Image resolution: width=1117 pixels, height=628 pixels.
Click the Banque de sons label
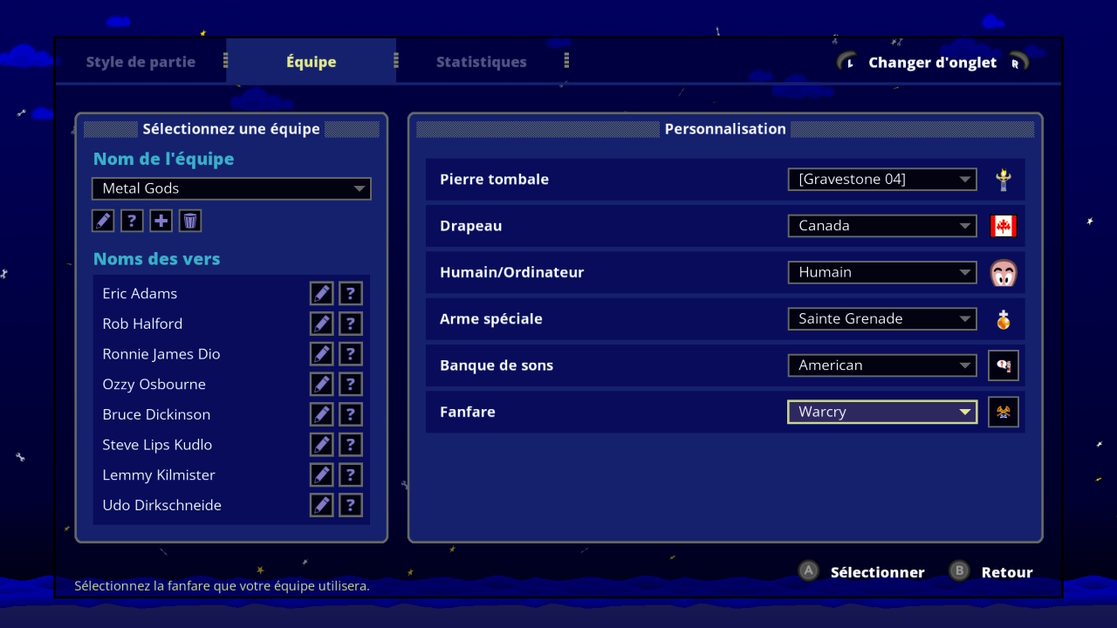(497, 365)
